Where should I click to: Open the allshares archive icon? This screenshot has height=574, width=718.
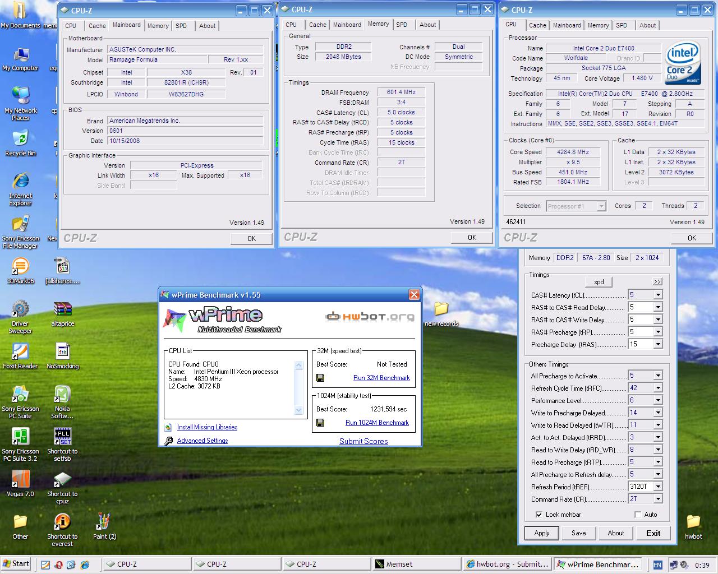(62, 271)
